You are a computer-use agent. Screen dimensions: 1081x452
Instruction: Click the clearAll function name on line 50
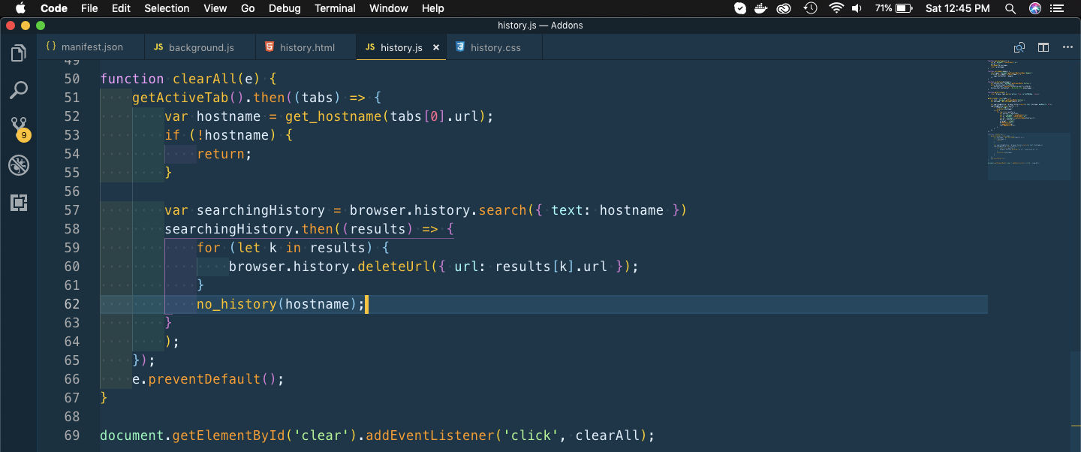coord(204,79)
